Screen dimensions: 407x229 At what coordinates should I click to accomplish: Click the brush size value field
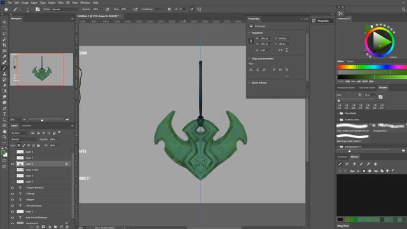point(369,95)
